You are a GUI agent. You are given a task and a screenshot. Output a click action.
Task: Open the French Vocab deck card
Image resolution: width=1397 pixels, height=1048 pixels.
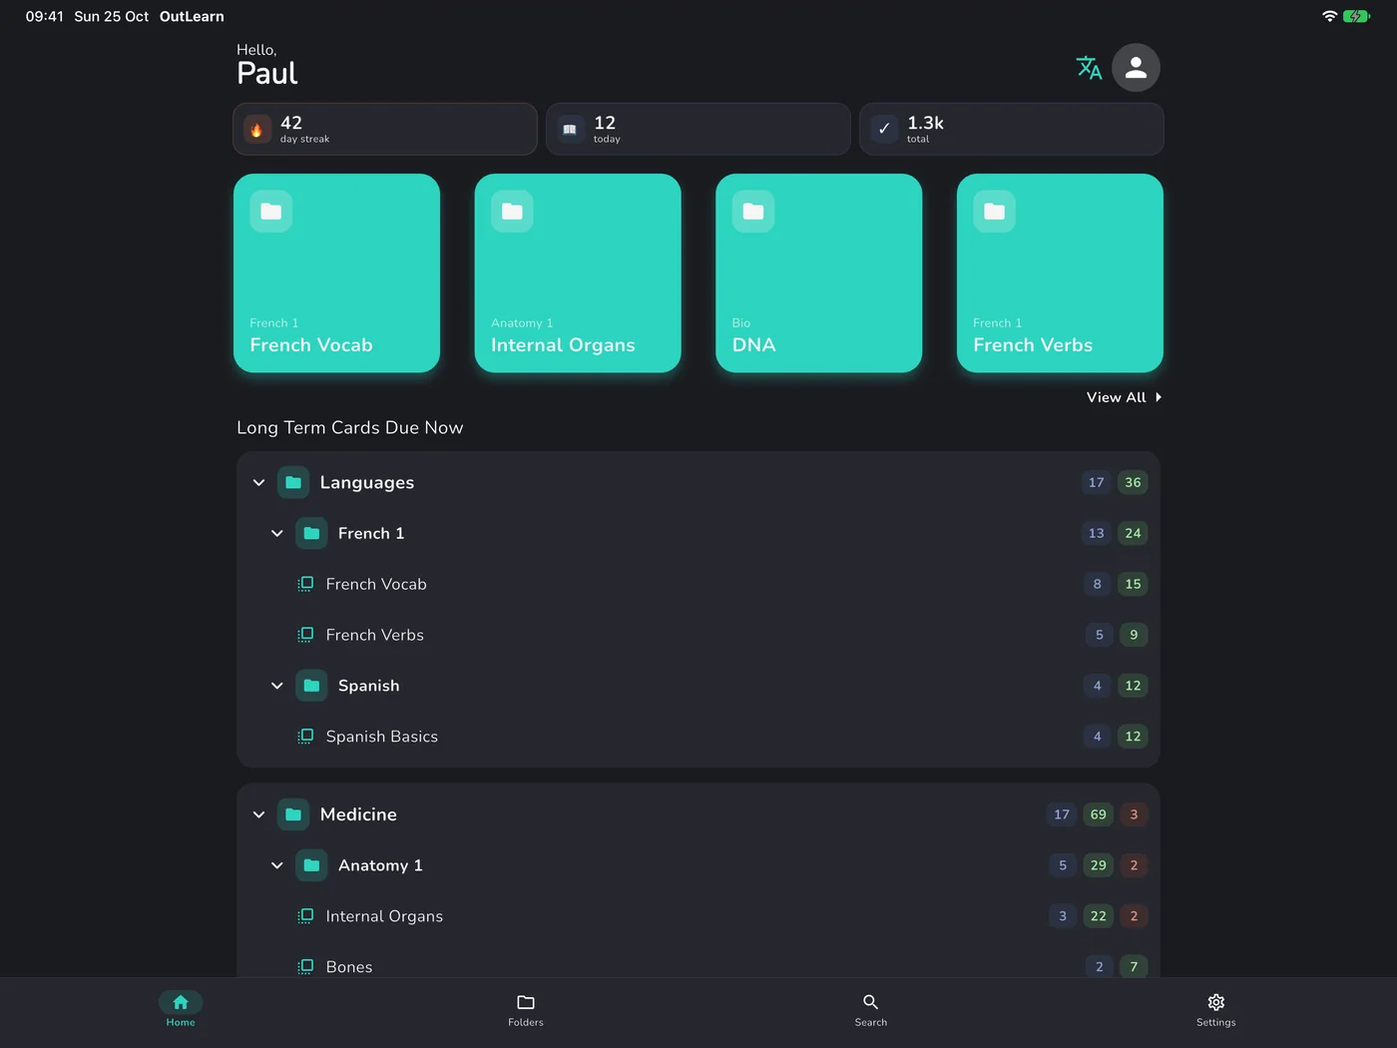[337, 273]
